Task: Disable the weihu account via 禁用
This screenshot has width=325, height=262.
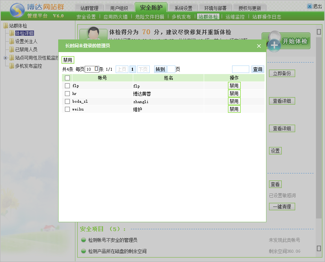Action: (x=234, y=109)
